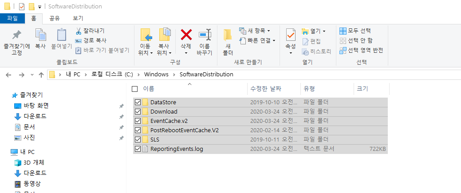Image resolution: width=461 pixels, height=193 pixels.
Task: Copy path using 경로 복사
Action: click(x=91, y=41)
